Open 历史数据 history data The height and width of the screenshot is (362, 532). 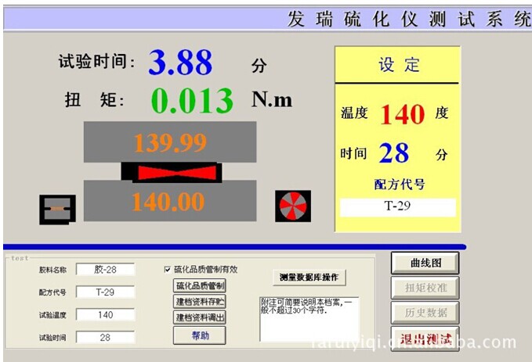[x=425, y=313]
